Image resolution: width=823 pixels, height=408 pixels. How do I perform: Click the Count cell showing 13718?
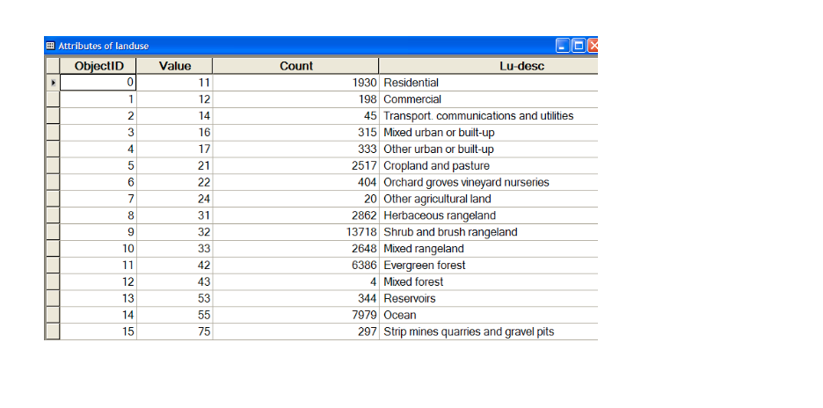296,232
